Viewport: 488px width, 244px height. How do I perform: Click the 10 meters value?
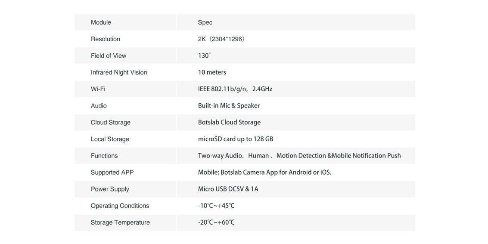click(x=212, y=72)
